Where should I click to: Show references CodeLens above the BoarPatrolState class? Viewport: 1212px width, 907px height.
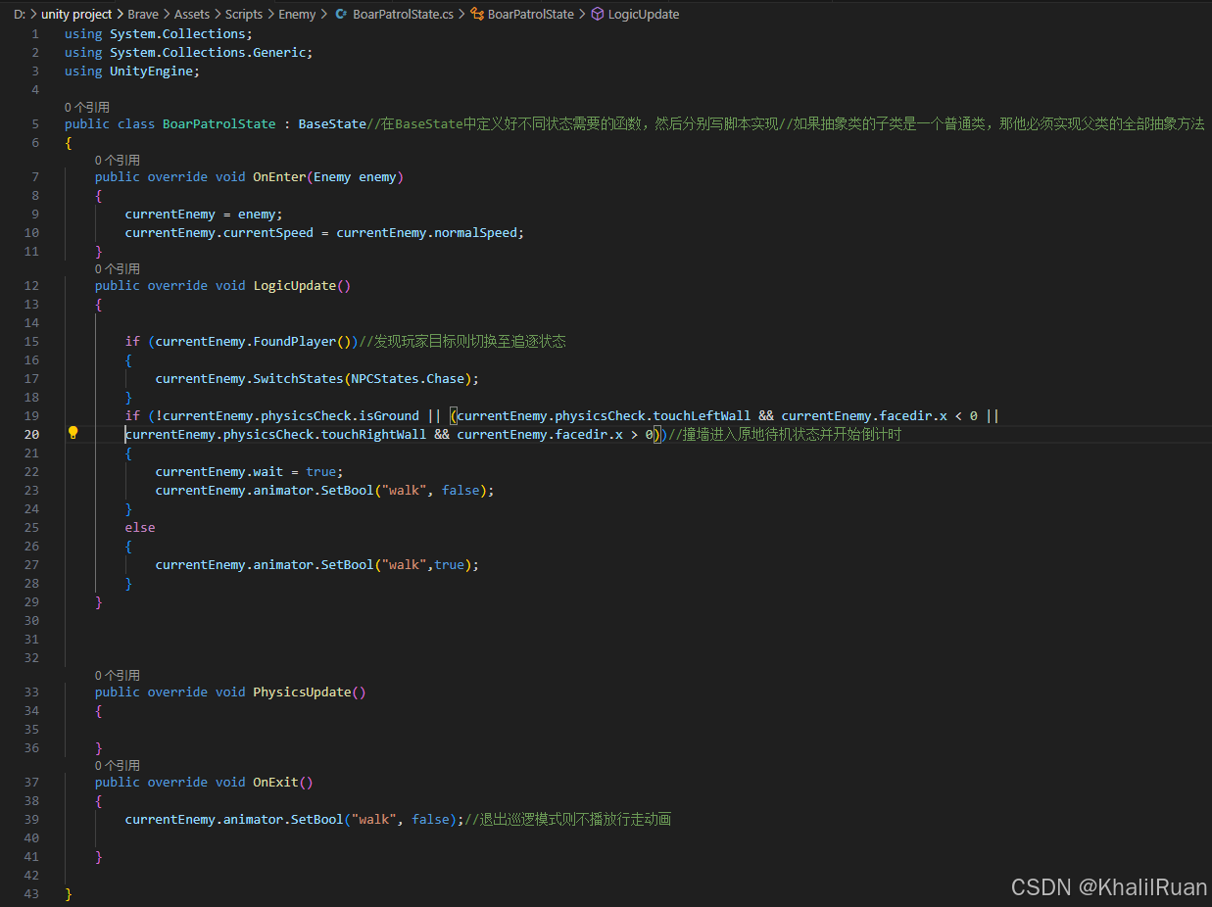tap(87, 107)
